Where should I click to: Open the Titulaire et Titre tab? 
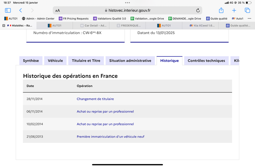click(86, 61)
